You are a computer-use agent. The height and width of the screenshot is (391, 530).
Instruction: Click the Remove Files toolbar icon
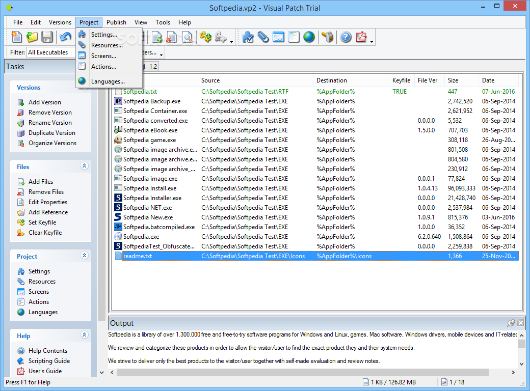(172, 37)
